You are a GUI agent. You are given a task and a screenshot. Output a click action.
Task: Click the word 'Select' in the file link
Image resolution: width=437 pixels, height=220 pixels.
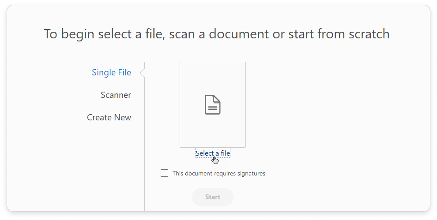pyautogui.click(x=205, y=153)
